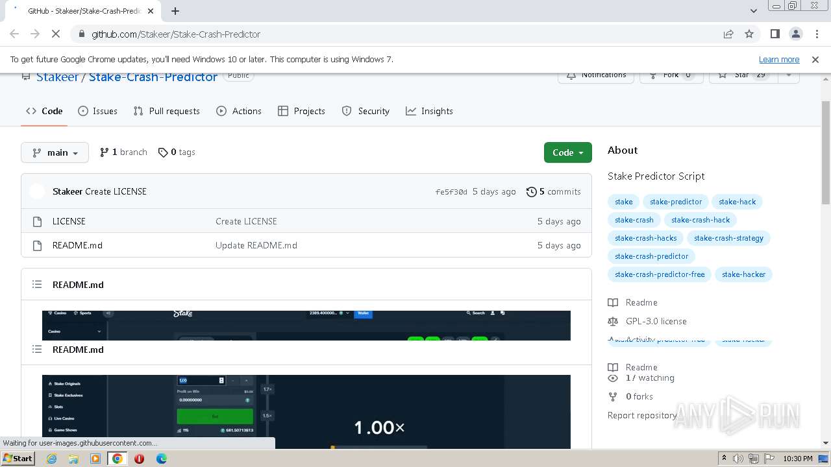Image resolution: width=831 pixels, height=467 pixels.
Task: Open Microsoft Edge from taskbar
Action: 161,459
